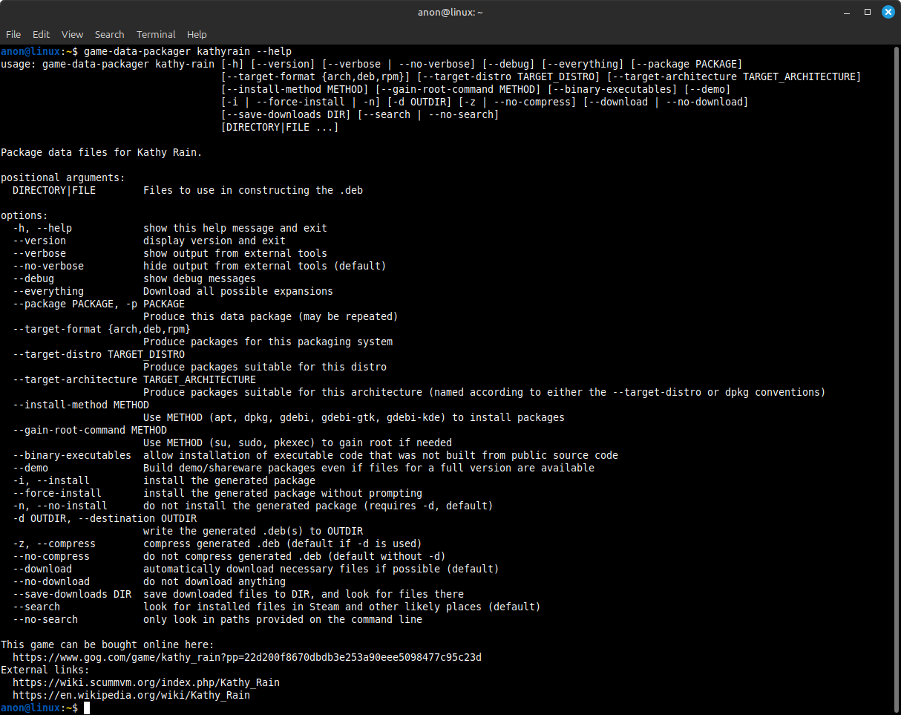Open the View menu
Image resolution: width=901 pixels, height=715 pixels.
coord(72,34)
